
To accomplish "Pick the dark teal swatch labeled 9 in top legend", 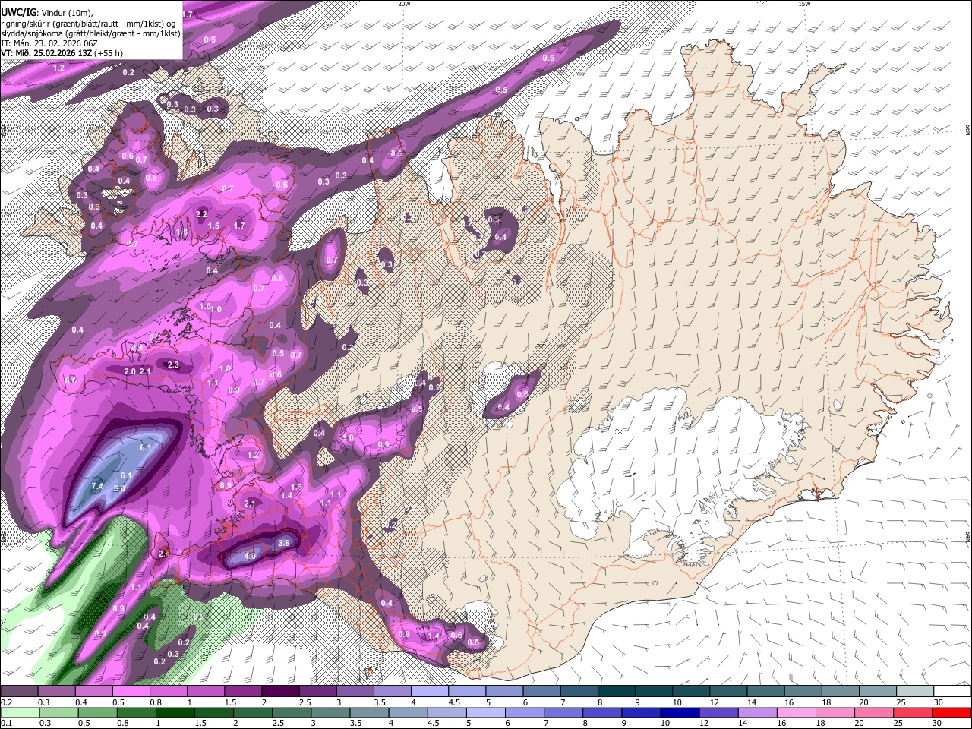I will pyautogui.click(x=653, y=691).
